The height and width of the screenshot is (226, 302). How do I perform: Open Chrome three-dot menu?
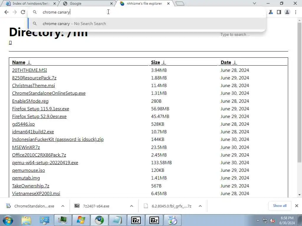[x=296, y=12]
